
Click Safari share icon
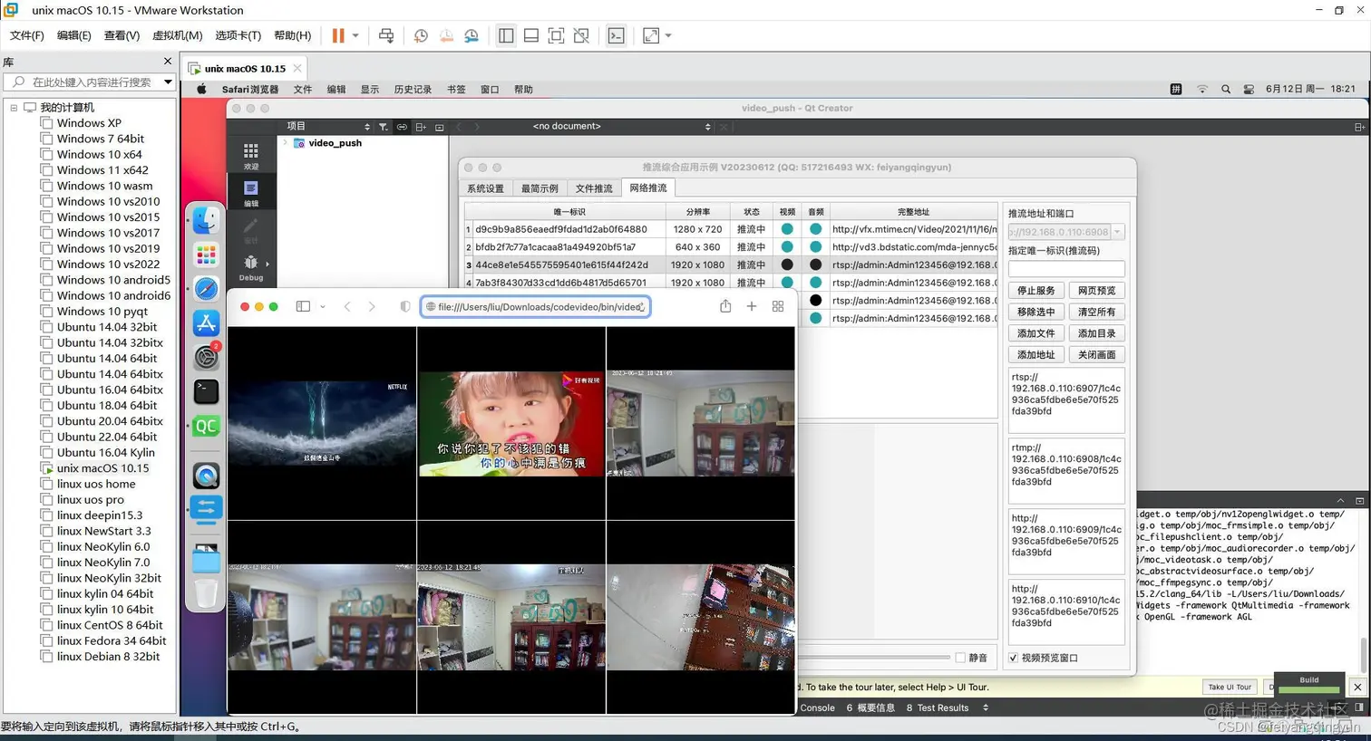pyautogui.click(x=725, y=306)
